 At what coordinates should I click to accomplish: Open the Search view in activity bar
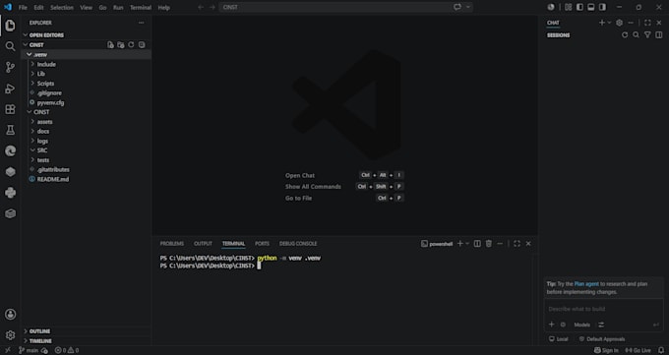point(10,46)
